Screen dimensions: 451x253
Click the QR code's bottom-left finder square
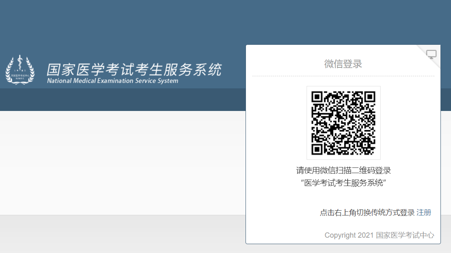[x=317, y=149]
